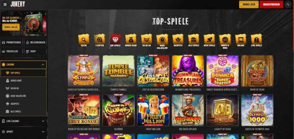
Task: Open the Book of Dead game thumbnail
Action: [x=257, y=71]
